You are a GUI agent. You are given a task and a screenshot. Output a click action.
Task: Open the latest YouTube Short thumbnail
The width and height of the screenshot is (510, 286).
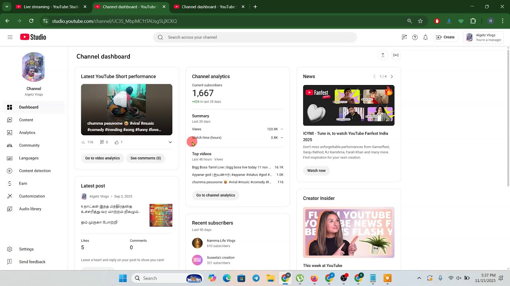[x=127, y=110]
